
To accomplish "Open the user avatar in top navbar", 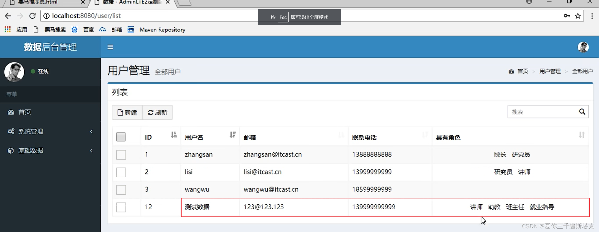I will tap(583, 47).
